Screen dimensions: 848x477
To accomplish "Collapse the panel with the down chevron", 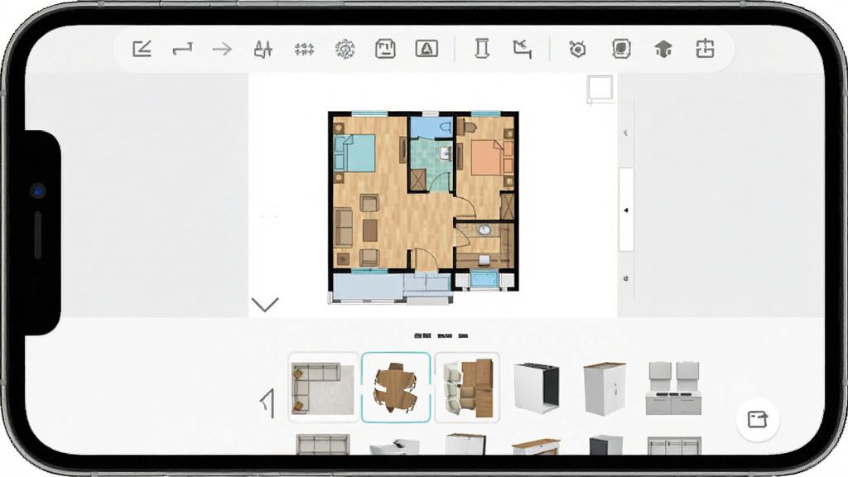I will pyautogui.click(x=265, y=305).
